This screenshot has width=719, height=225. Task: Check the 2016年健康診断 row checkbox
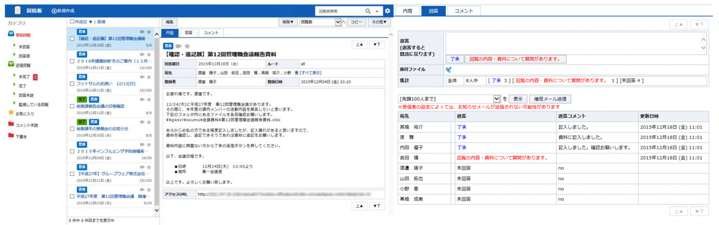(x=72, y=60)
